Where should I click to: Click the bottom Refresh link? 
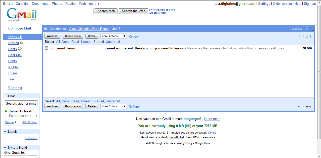pos(134,107)
